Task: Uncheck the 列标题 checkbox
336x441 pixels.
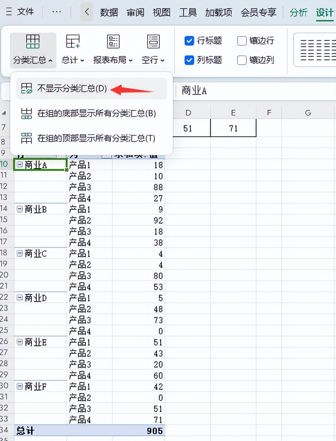Action: coord(189,60)
